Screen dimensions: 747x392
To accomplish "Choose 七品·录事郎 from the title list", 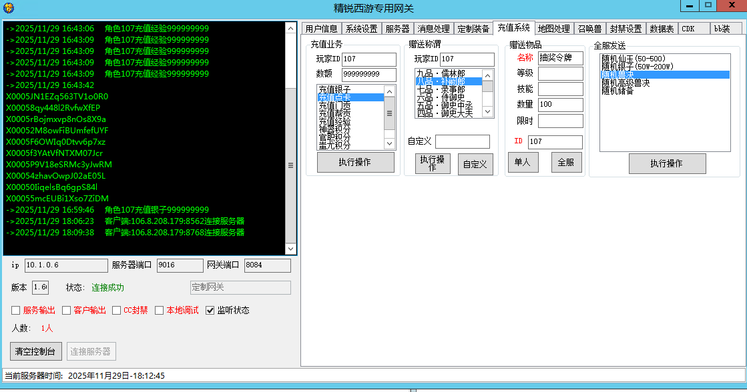I will [x=441, y=89].
